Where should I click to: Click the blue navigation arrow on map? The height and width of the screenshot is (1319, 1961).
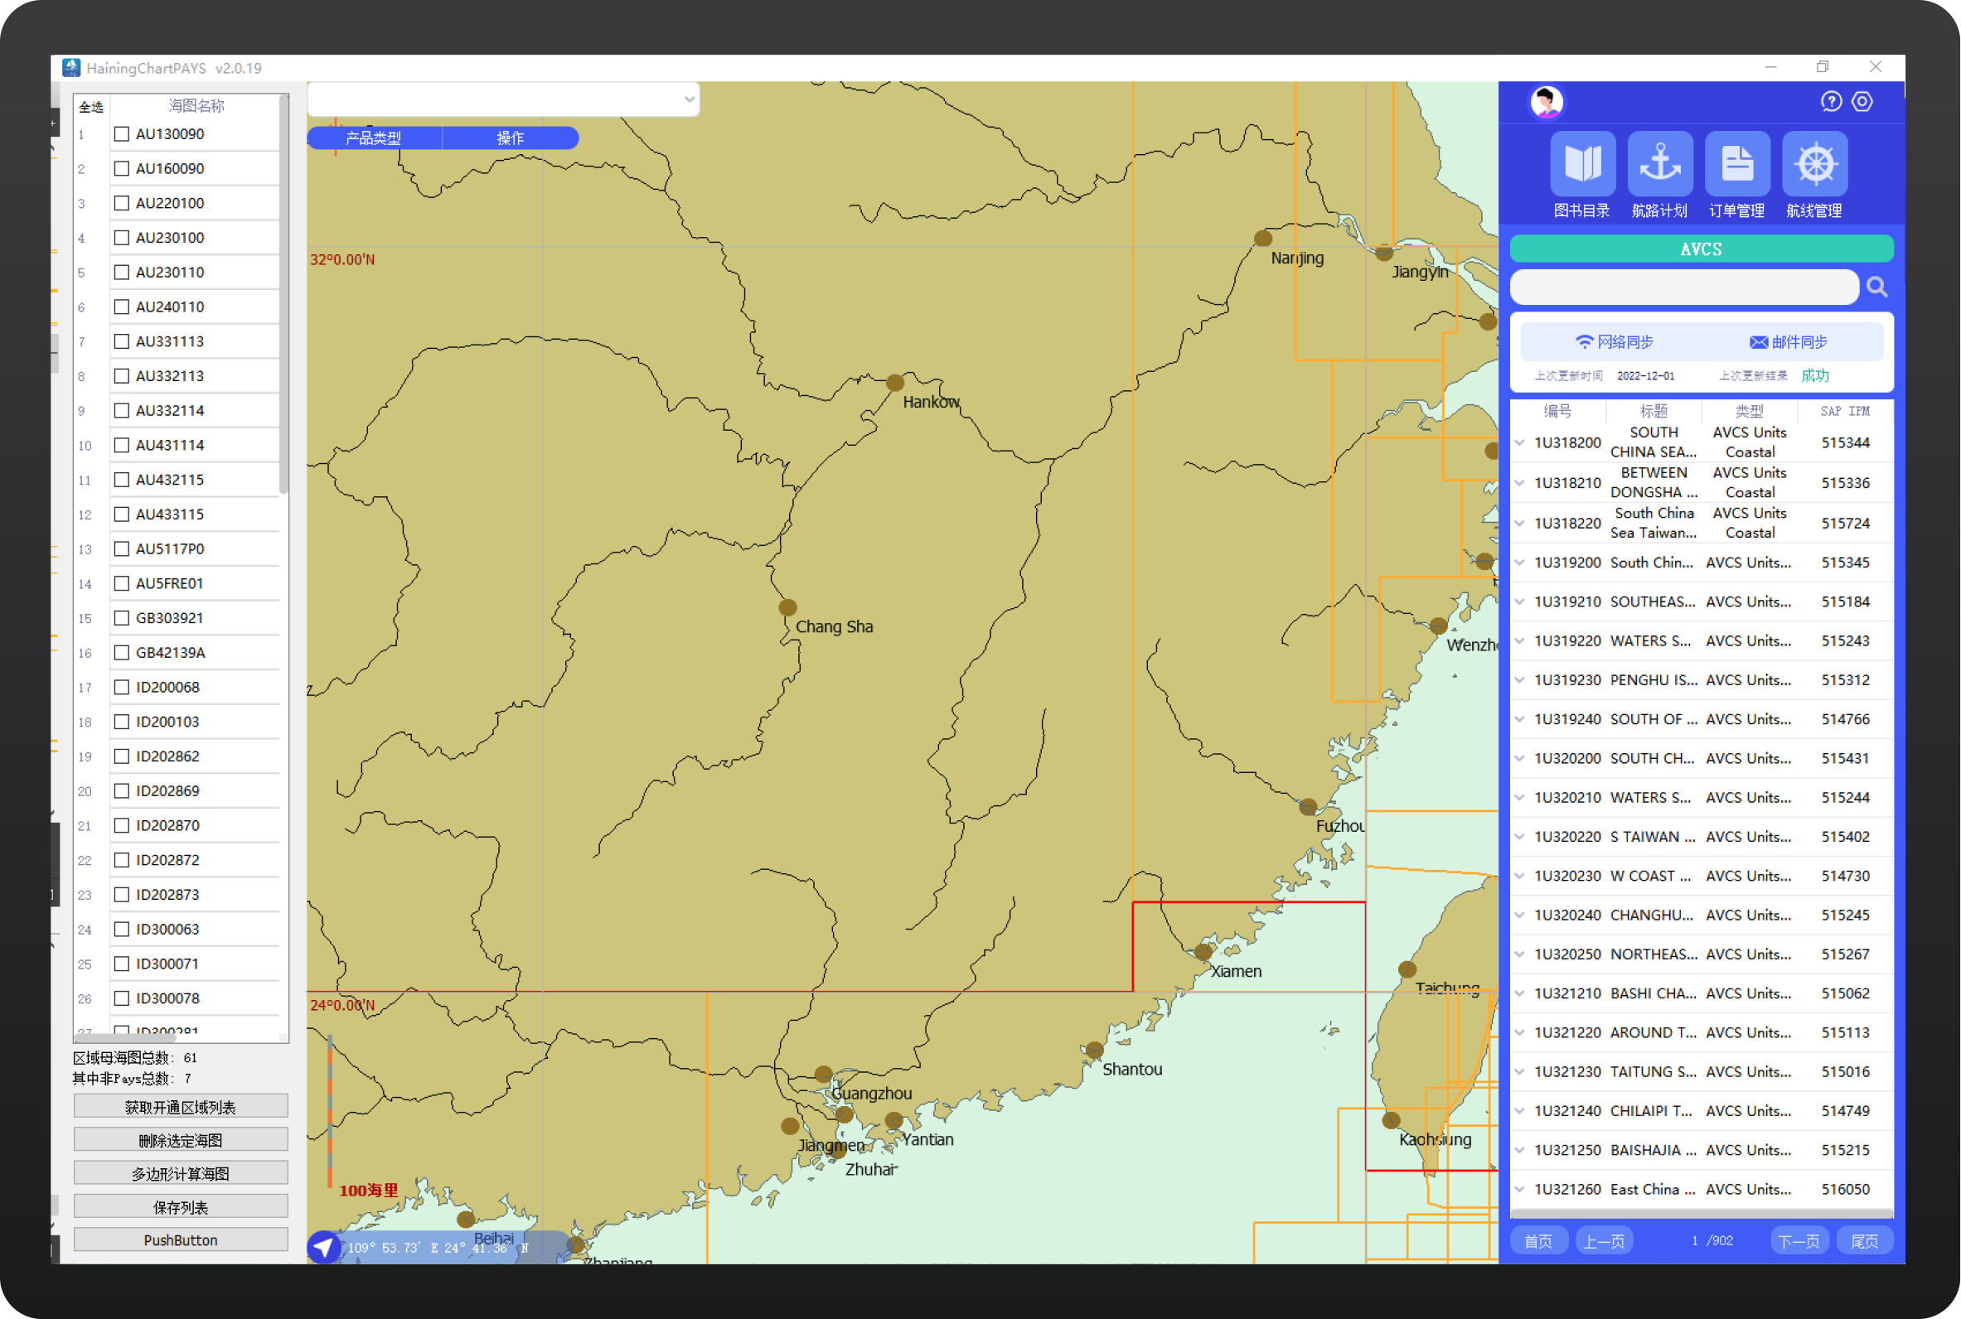[324, 1247]
